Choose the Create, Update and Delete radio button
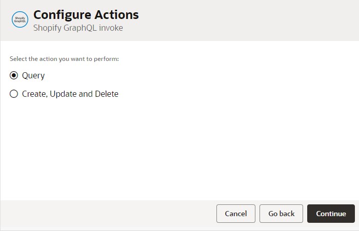This screenshot has height=231, width=359. point(14,94)
